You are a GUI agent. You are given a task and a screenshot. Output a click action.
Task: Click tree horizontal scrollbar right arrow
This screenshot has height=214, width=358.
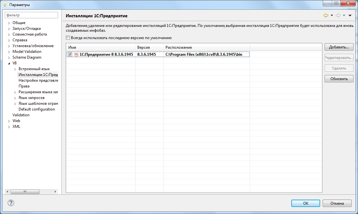point(55,192)
